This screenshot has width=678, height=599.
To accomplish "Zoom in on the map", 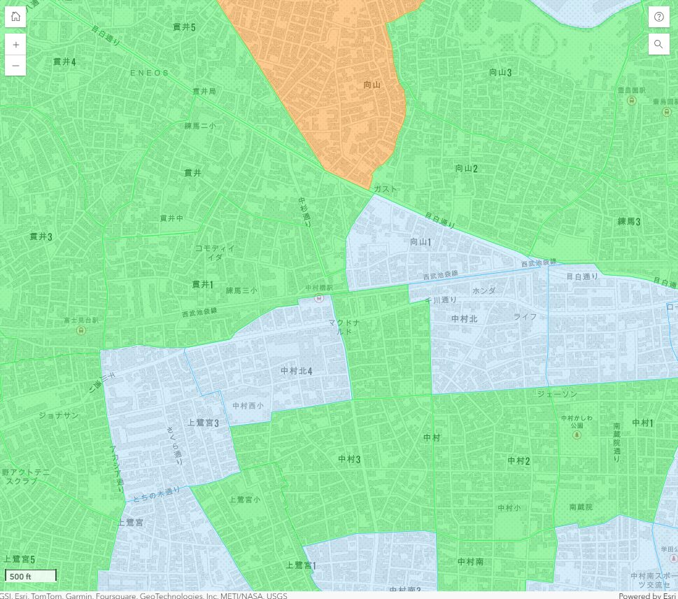I will (x=15, y=44).
